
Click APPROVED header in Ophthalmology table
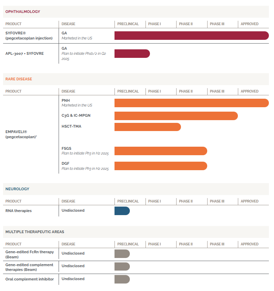tap(249, 24)
